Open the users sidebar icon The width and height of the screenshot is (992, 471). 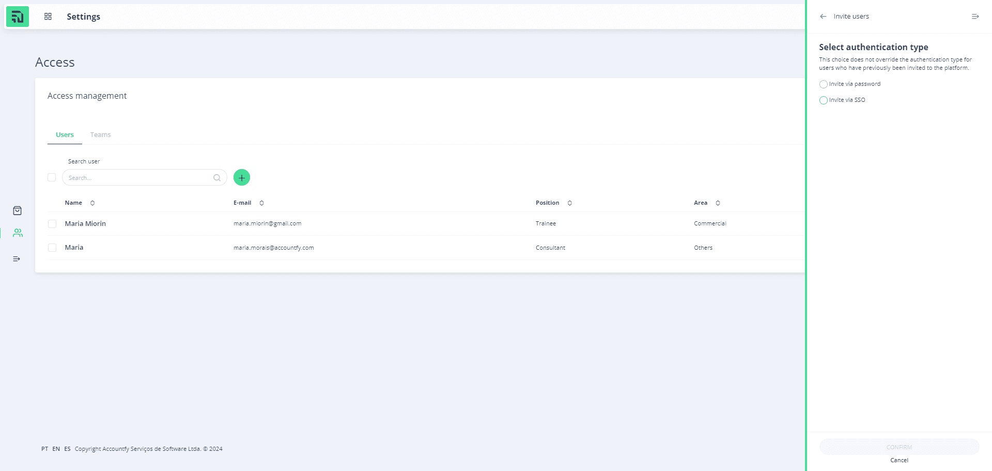coord(18,233)
